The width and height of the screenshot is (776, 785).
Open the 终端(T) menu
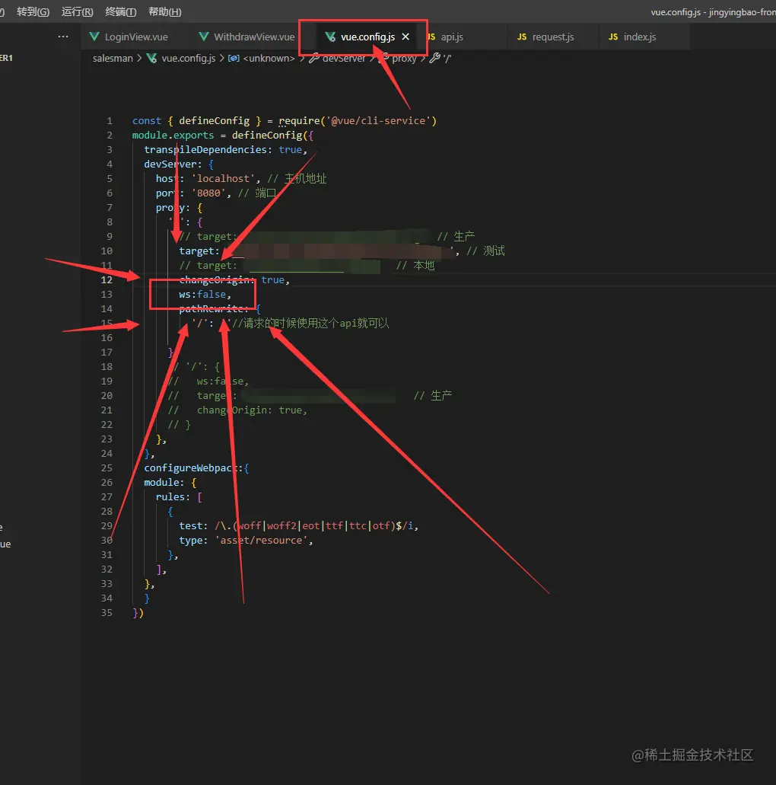pyautogui.click(x=120, y=11)
